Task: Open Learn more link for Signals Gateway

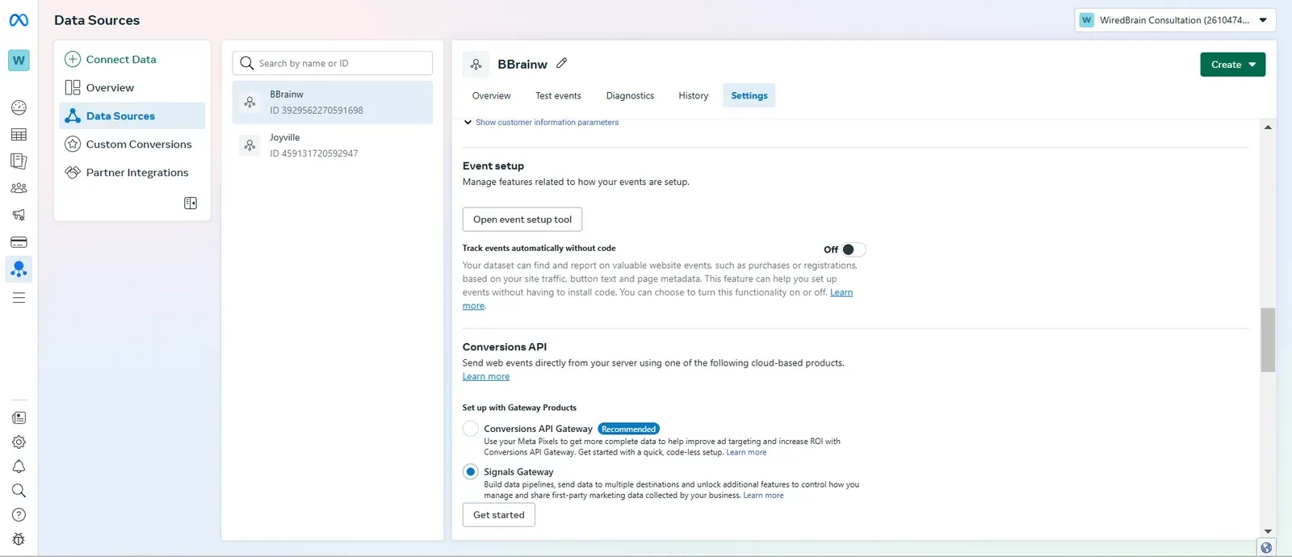Action: pos(763,496)
